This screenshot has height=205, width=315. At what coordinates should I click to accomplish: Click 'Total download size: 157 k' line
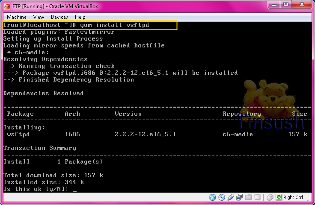pyautogui.click(x=53, y=176)
